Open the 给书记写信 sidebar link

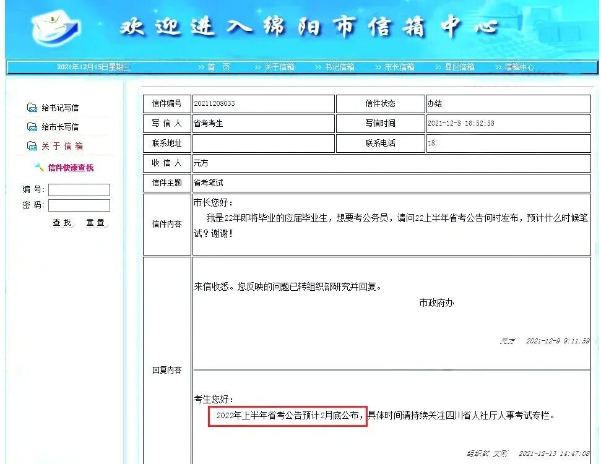point(60,108)
